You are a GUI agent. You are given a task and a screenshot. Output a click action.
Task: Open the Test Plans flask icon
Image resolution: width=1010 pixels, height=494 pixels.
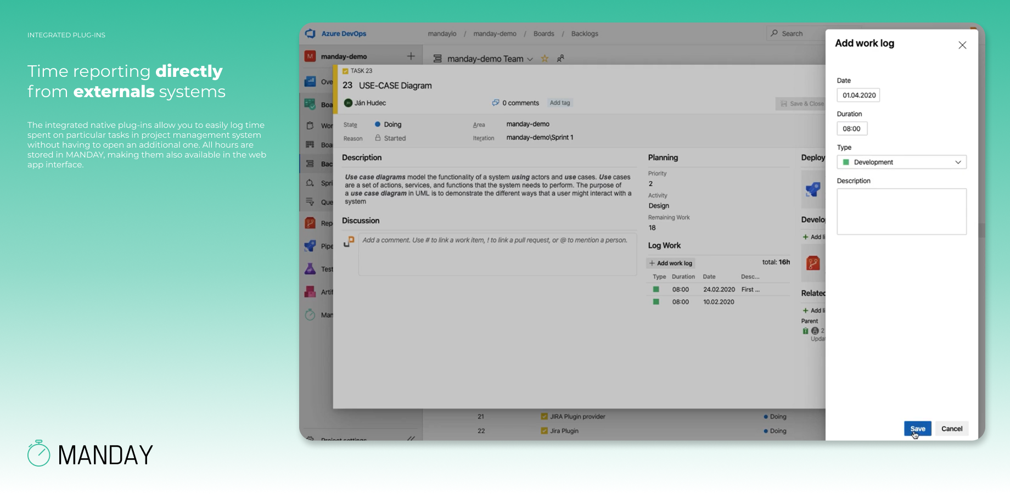click(310, 269)
